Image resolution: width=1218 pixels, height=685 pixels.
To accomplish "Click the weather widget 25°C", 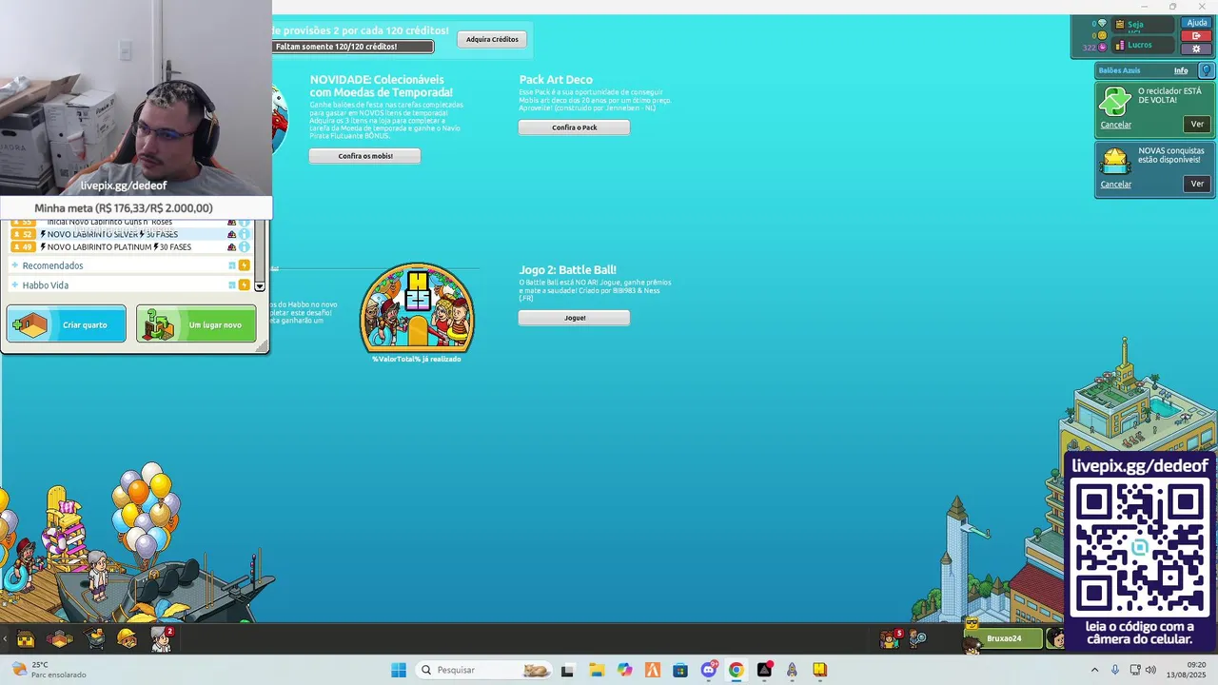I will point(48,670).
